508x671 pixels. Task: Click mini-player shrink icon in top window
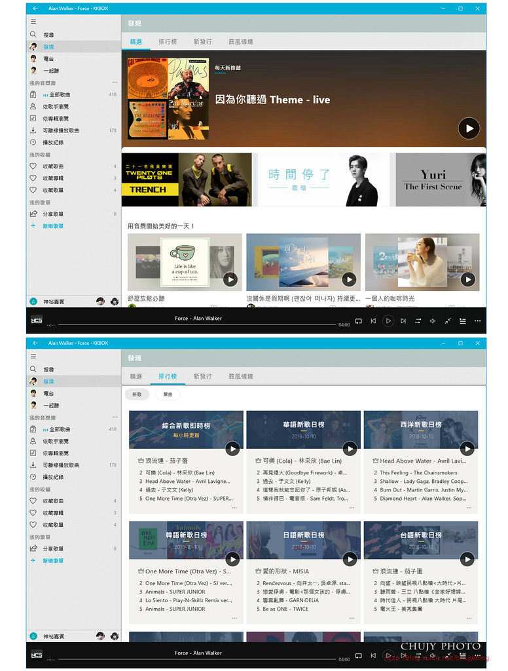[448, 321]
